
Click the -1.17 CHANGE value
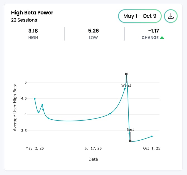coord(153,30)
